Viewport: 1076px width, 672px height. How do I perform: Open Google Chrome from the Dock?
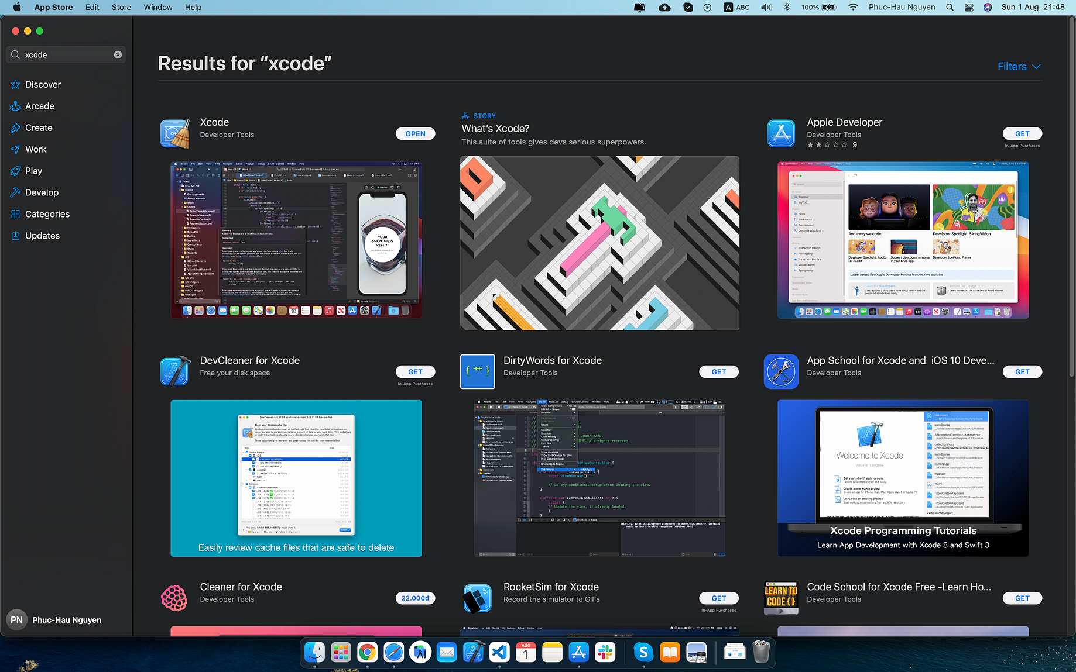(368, 652)
